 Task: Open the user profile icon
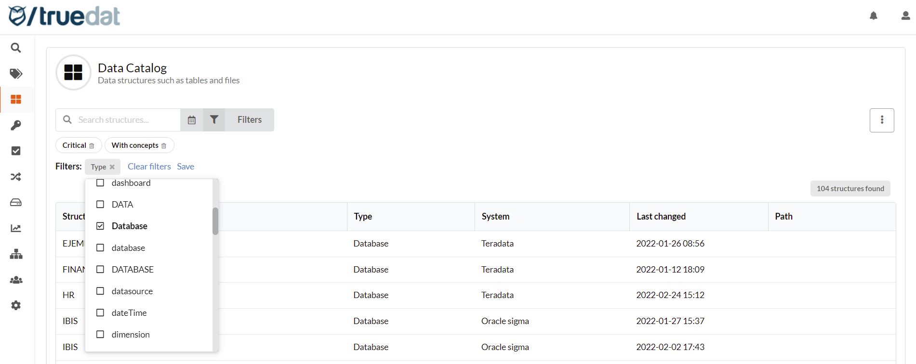click(905, 16)
